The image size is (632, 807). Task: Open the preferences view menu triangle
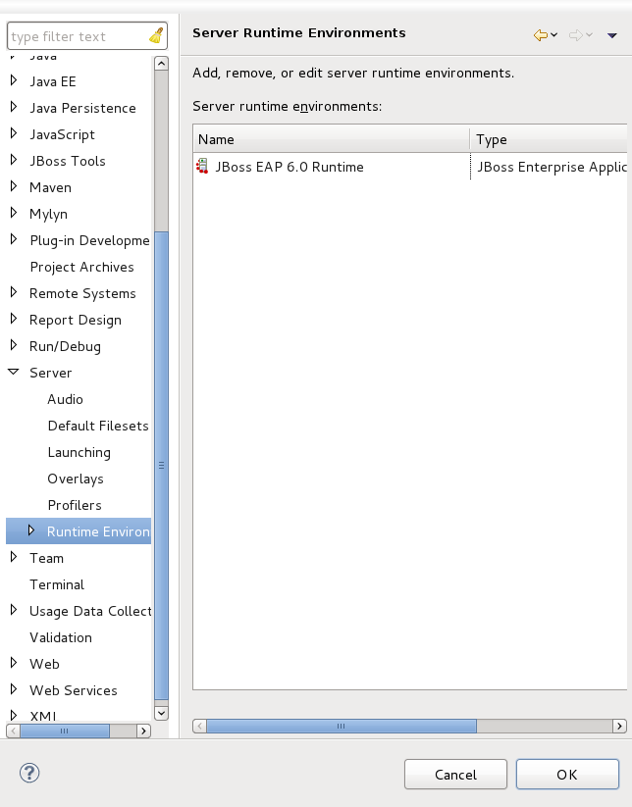click(x=612, y=35)
